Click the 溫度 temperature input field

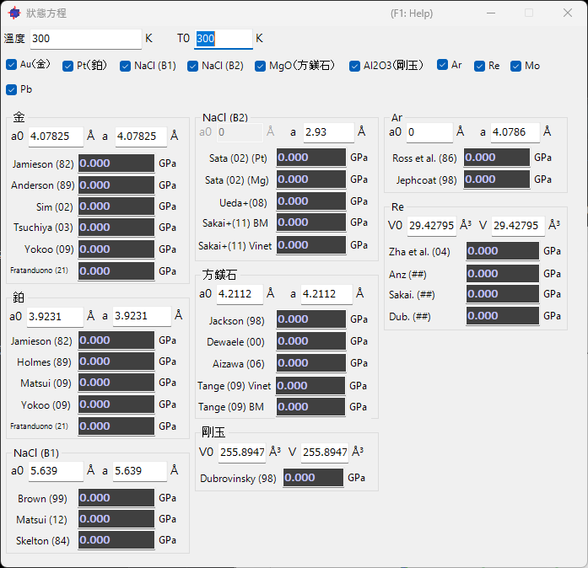[x=86, y=39]
